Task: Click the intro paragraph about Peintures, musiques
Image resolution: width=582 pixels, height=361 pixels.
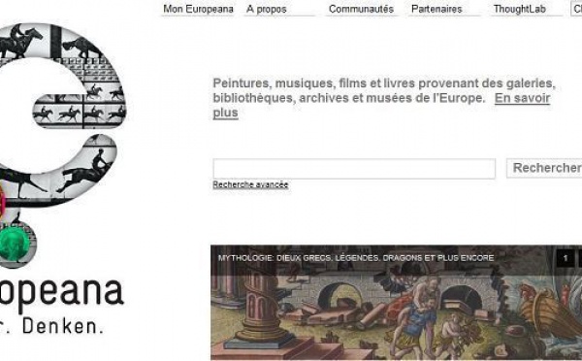Action: (x=384, y=98)
